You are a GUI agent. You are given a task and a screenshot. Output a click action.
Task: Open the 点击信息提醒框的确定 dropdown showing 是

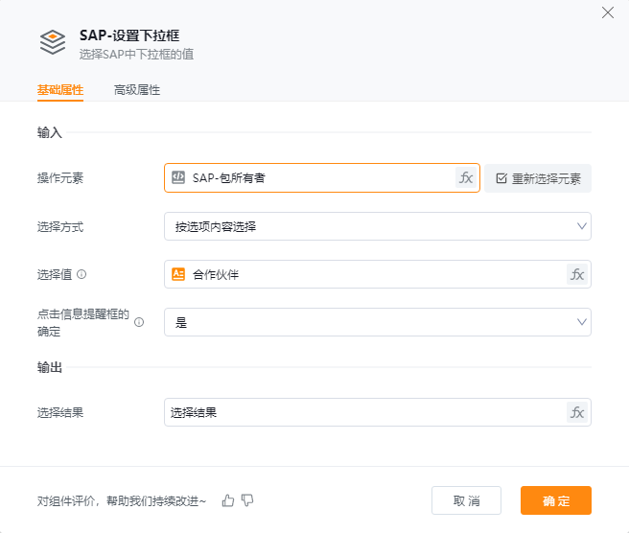pyautogui.click(x=378, y=322)
